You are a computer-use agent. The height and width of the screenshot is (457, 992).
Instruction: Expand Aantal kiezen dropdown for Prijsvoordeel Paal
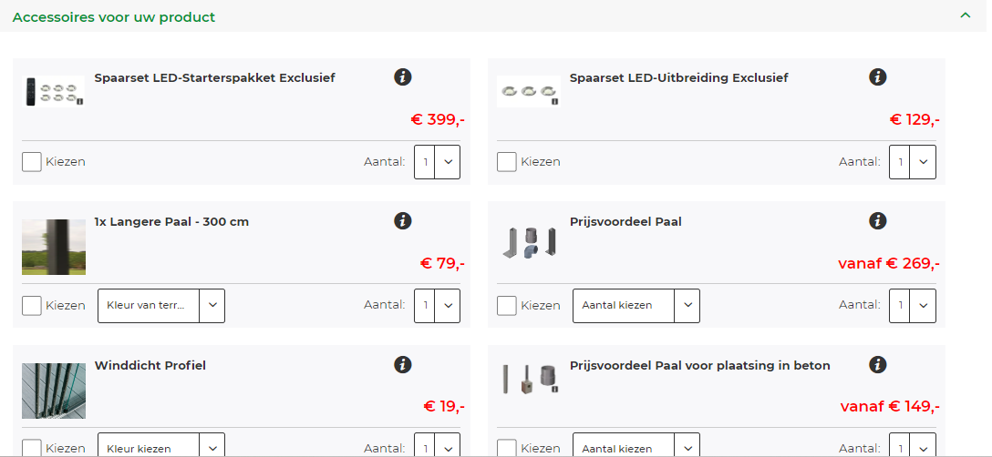[x=636, y=305]
